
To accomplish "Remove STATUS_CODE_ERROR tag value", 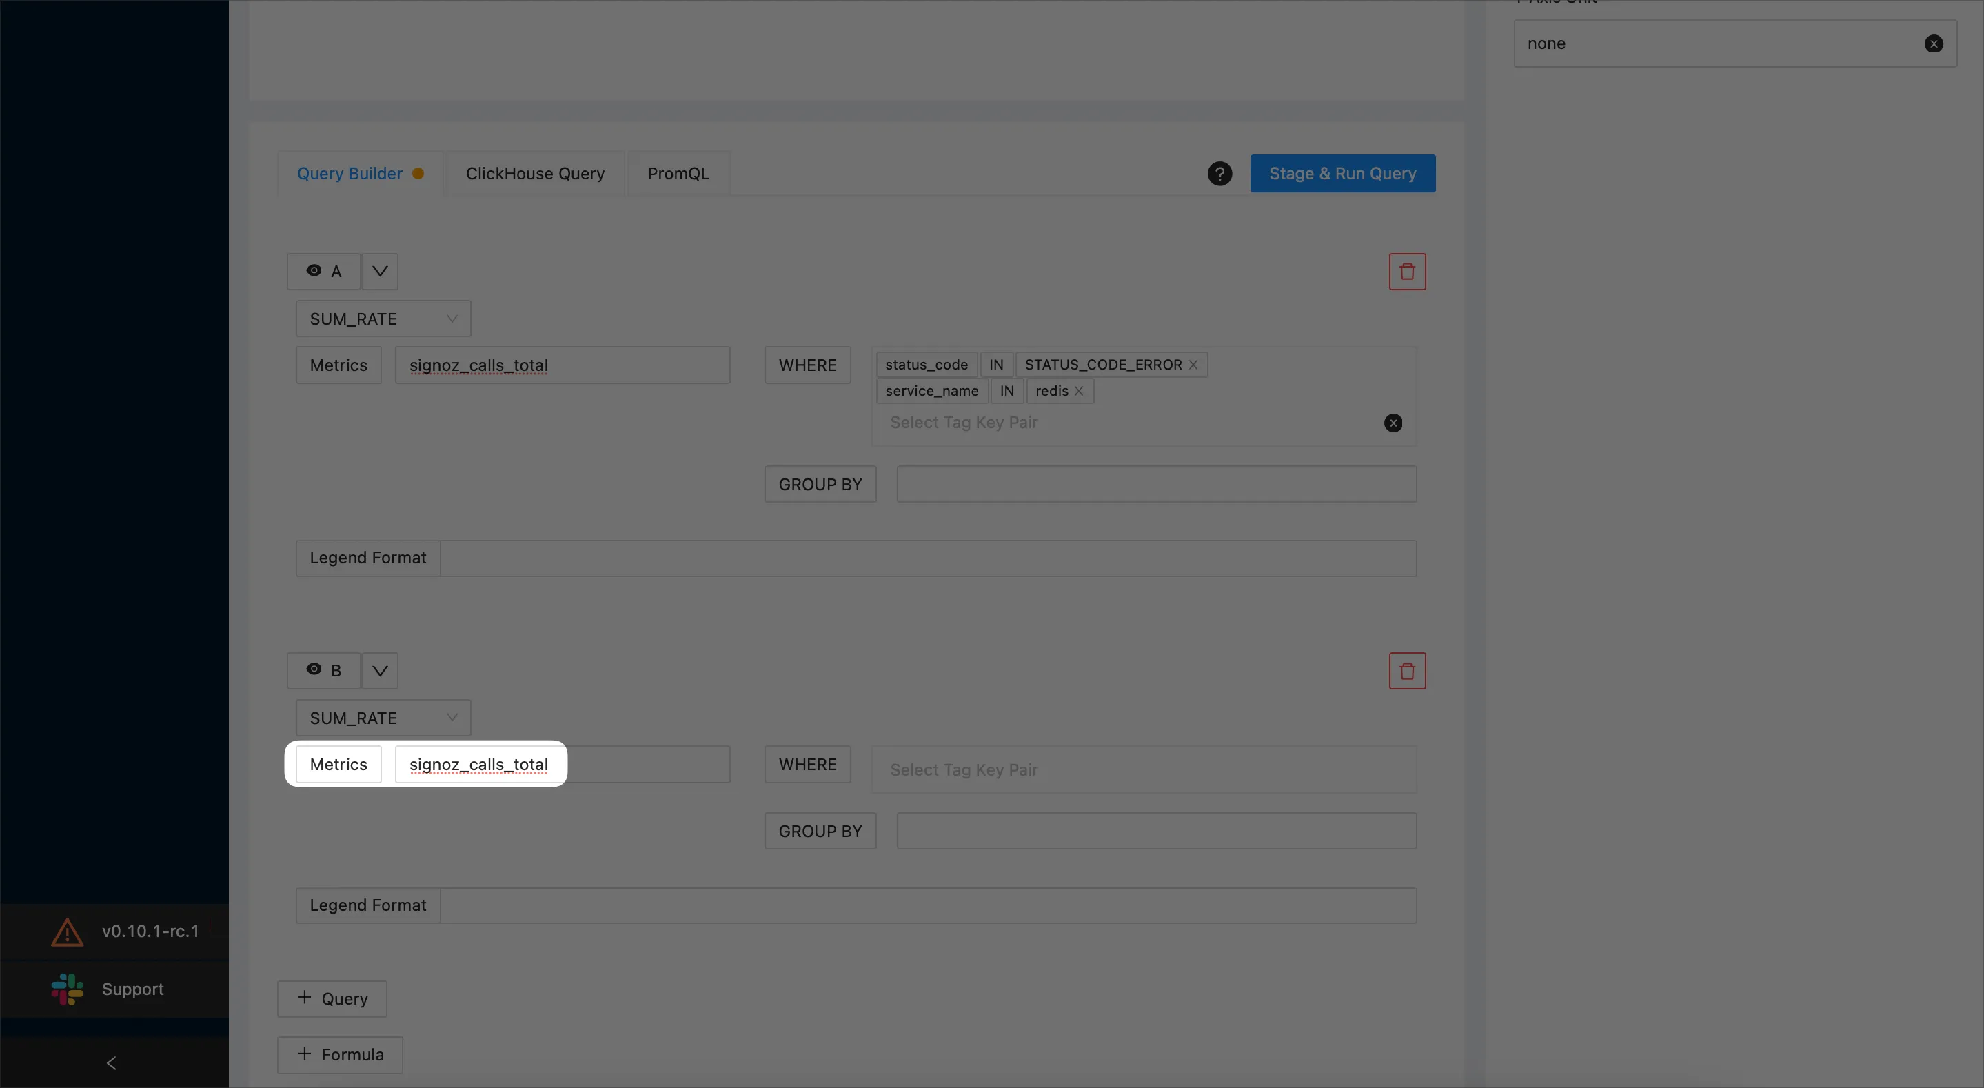I will coord(1192,365).
